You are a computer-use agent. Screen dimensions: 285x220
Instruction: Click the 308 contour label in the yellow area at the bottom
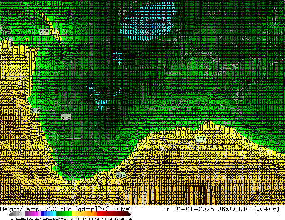(x=120, y=176)
